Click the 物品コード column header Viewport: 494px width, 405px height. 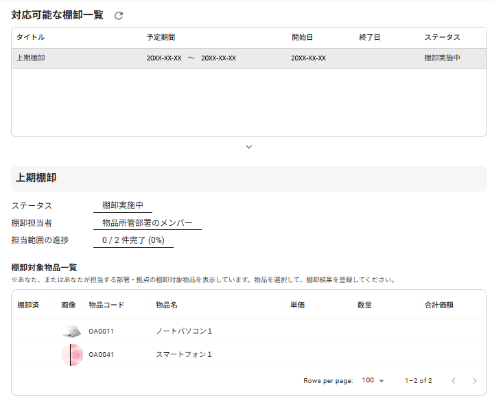106,305
